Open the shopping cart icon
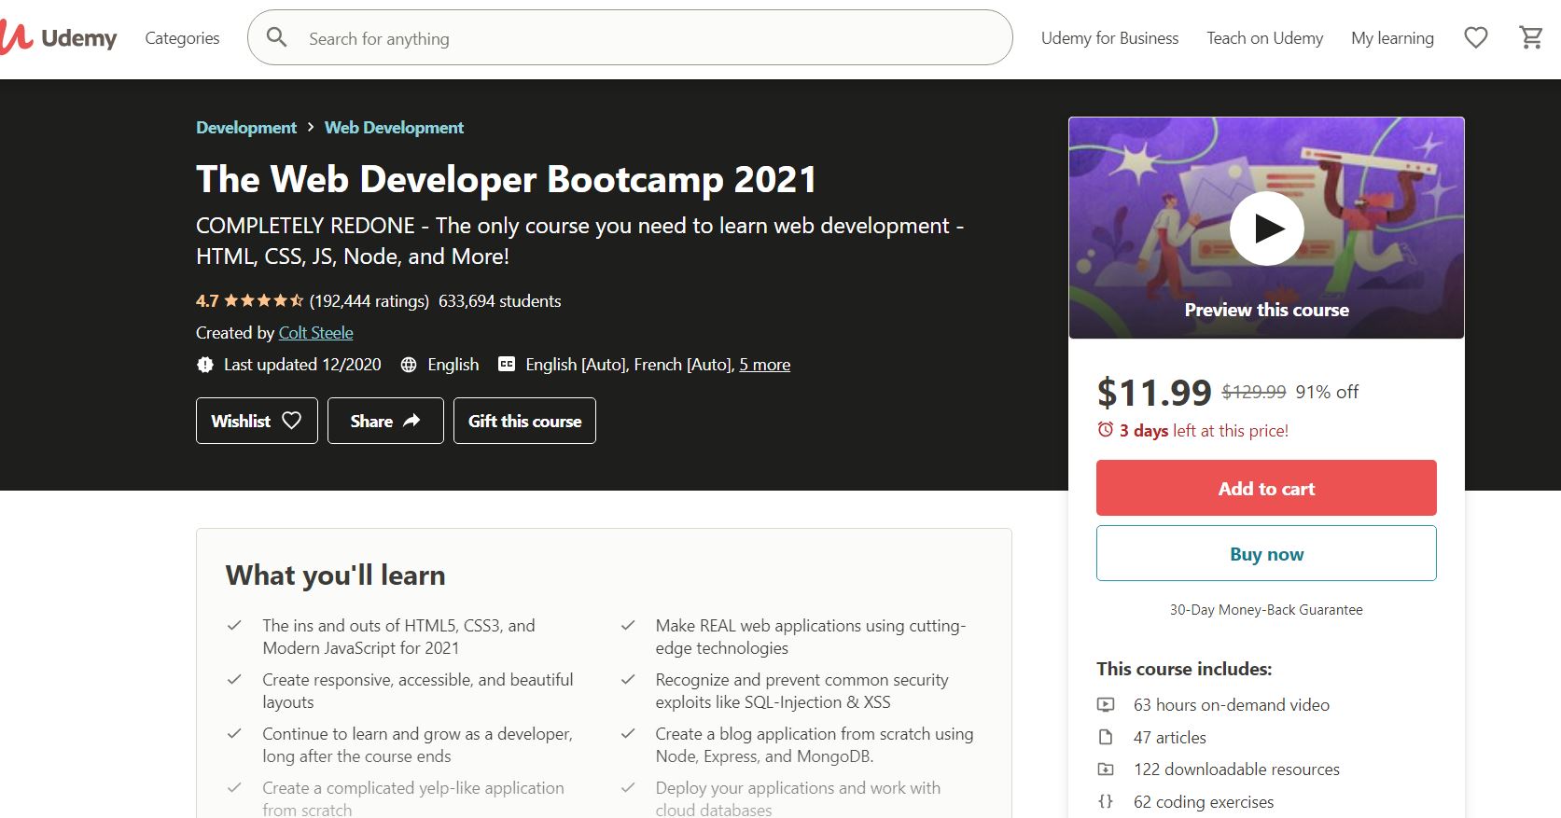1561x818 pixels. tap(1530, 37)
